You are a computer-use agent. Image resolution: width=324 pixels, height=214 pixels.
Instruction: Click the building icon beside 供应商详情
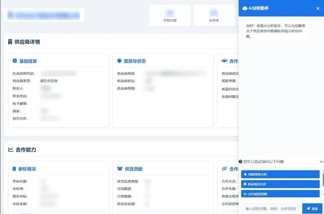coord(10,42)
